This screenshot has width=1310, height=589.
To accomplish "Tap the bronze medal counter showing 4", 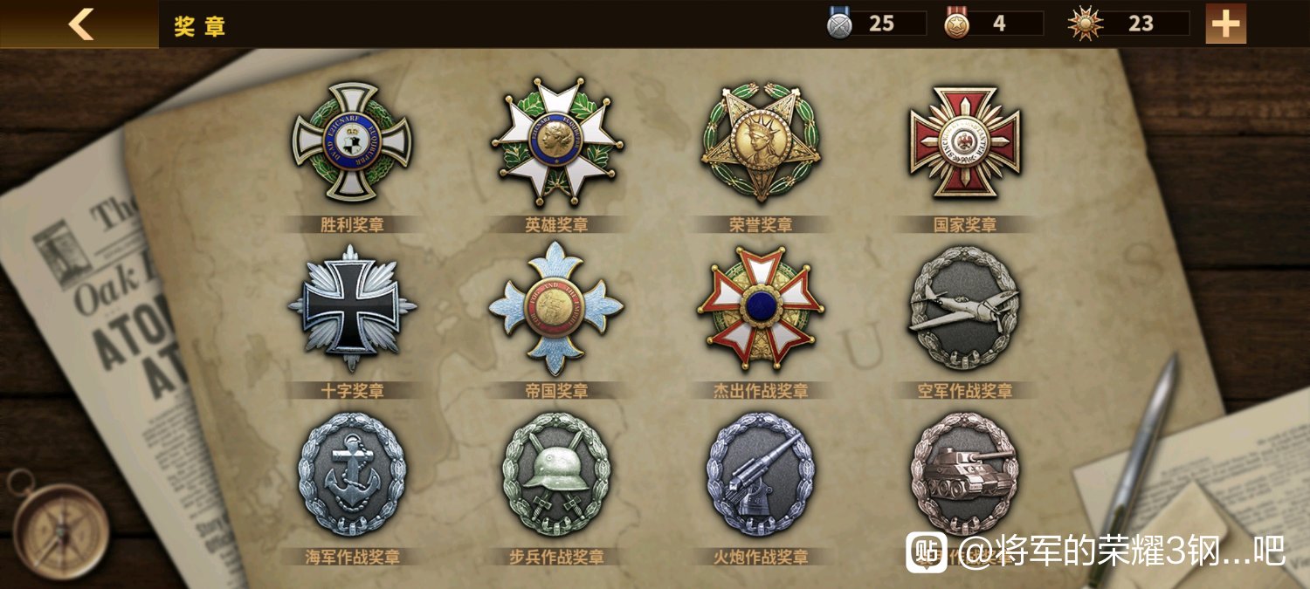I will [994, 24].
